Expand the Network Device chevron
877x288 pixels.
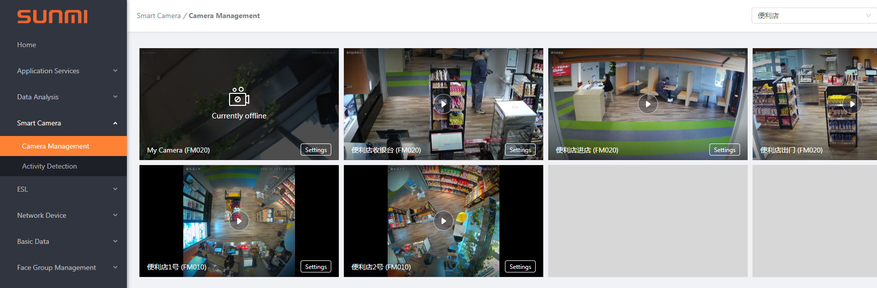[115, 215]
